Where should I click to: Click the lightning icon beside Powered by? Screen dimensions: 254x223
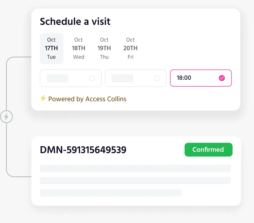point(43,99)
